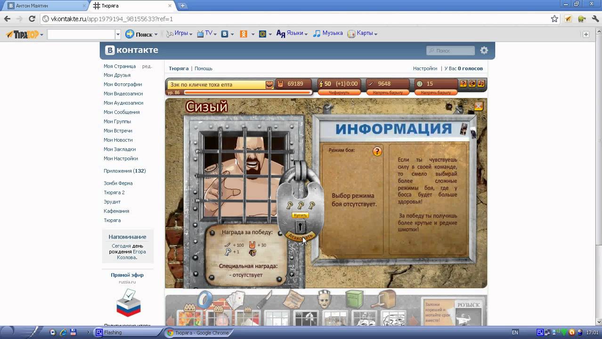This screenshot has height=339, width=602.
Task: Click the Настройки link above game
Action: point(425,69)
